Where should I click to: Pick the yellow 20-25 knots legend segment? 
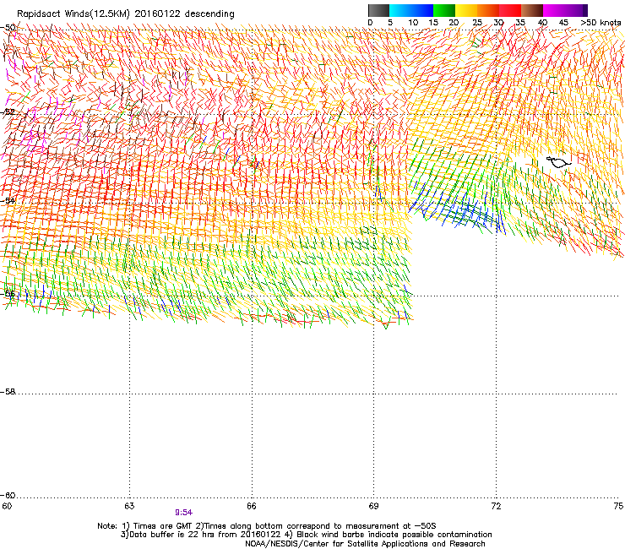466,10
